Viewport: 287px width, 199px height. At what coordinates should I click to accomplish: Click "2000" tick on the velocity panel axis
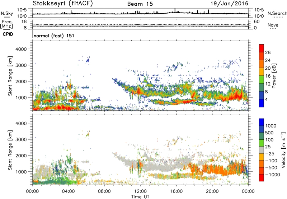click(x=21, y=156)
